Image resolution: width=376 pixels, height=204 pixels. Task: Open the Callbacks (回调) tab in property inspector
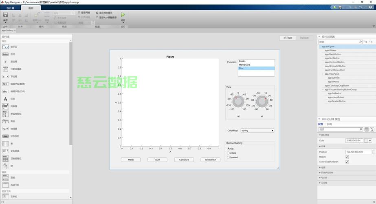tap(330, 124)
